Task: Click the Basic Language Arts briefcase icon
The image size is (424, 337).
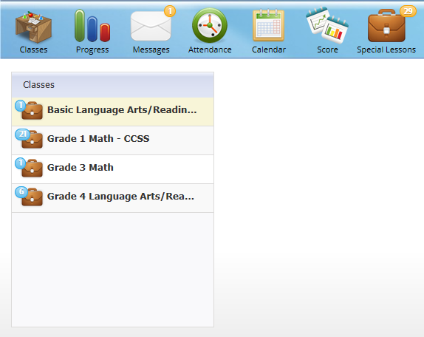Action: click(x=33, y=111)
